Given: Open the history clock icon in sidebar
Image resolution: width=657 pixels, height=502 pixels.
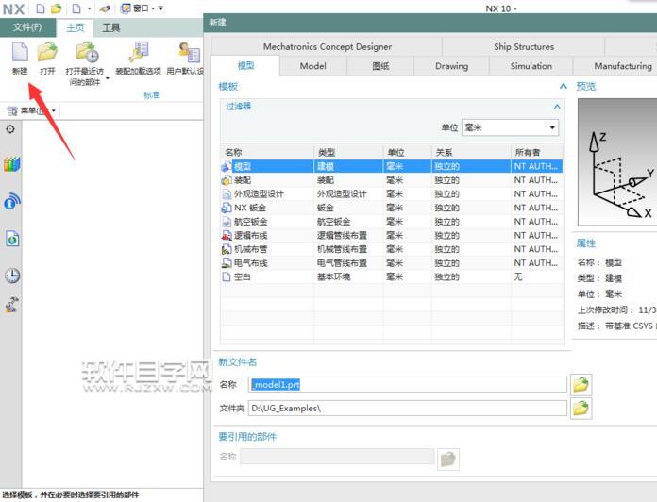Looking at the screenshot, I should pyautogui.click(x=12, y=276).
